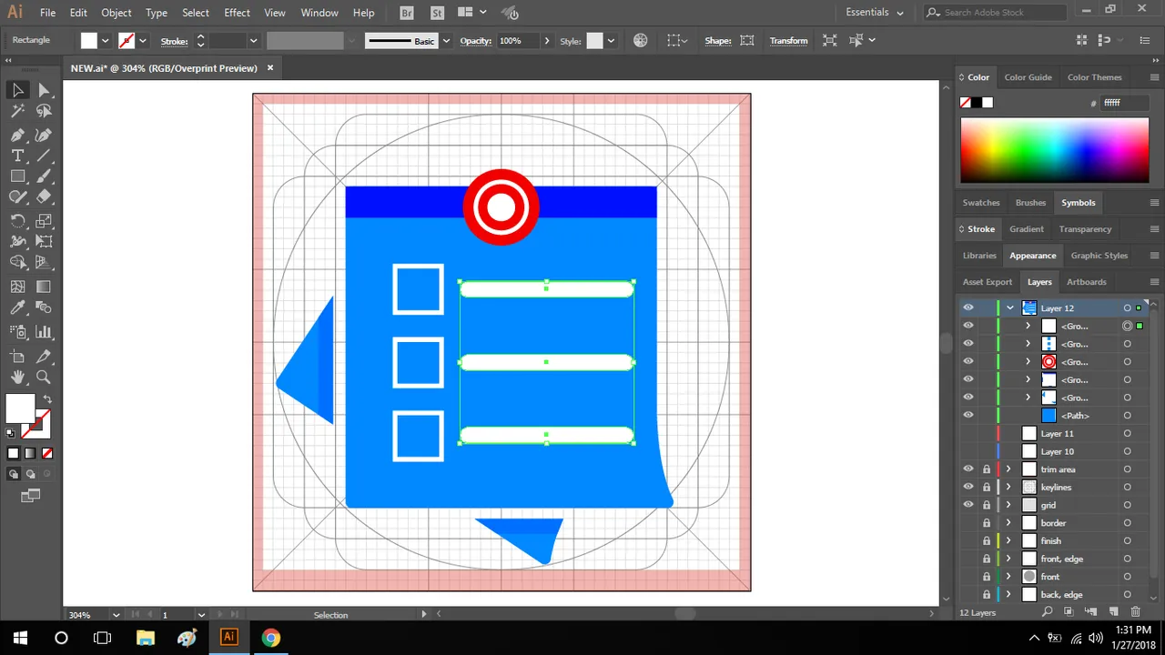This screenshot has width=1165, height=655.
Task: Open the Object menu
Action: (x=116, y=13)
